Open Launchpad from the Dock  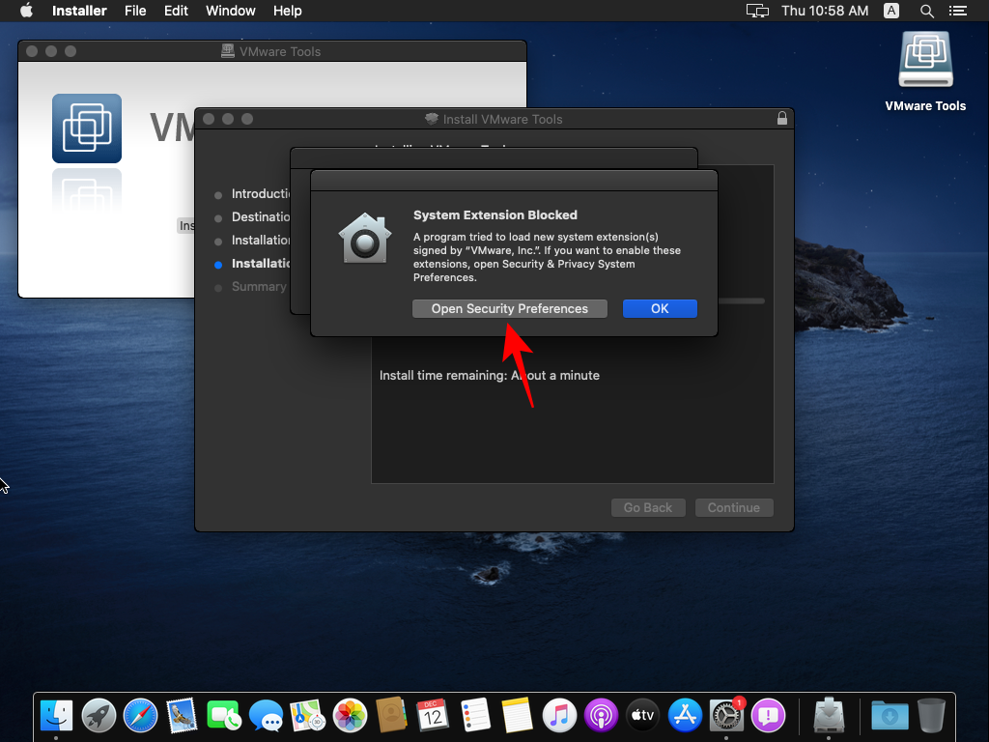pos(97,716)
